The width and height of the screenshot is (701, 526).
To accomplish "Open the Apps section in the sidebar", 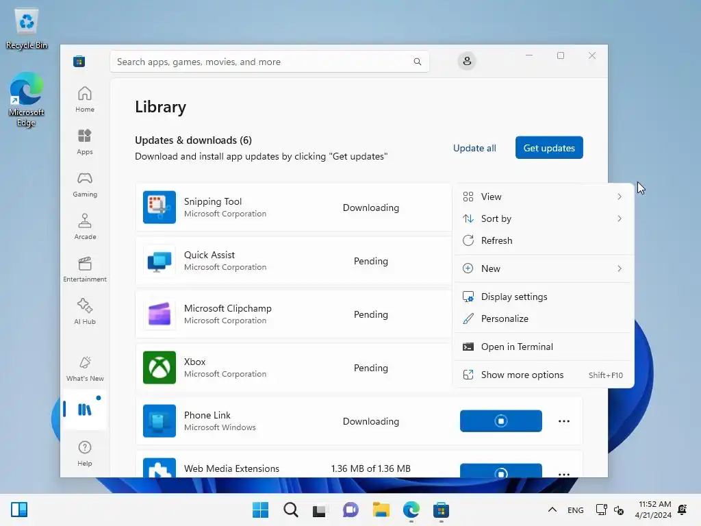I will [x=84, y=142].
